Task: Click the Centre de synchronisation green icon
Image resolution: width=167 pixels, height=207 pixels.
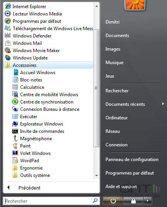Action: [15, 102]
